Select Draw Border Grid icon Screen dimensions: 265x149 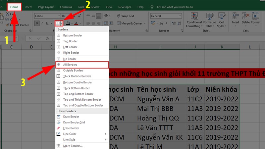[x=58, y=122]
